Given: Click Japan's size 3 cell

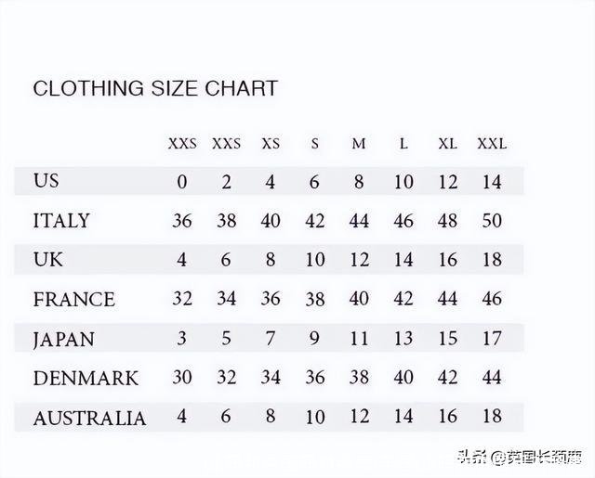Looking at the screenshot, I should coord(182,339).
